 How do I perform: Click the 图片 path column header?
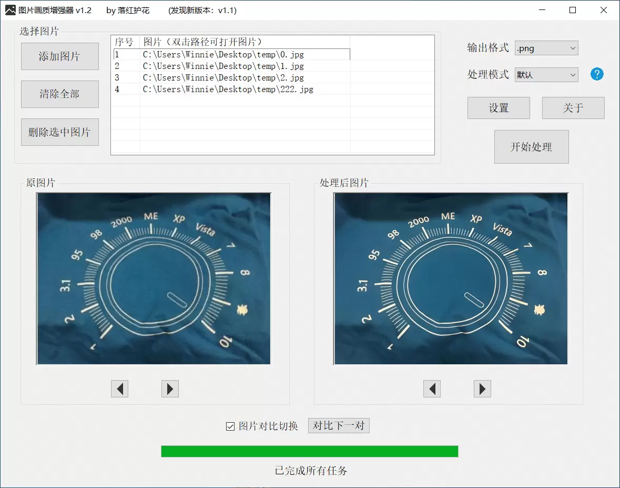245,42
